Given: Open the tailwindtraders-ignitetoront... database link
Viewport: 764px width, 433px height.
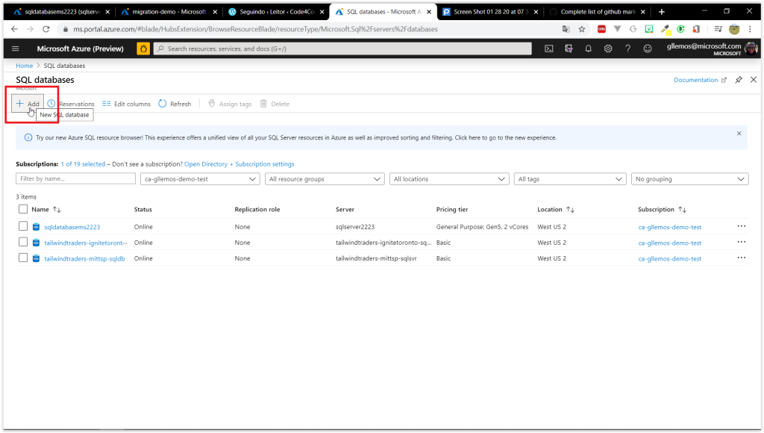Looking at the screenshot, I should tap(86, 243).
